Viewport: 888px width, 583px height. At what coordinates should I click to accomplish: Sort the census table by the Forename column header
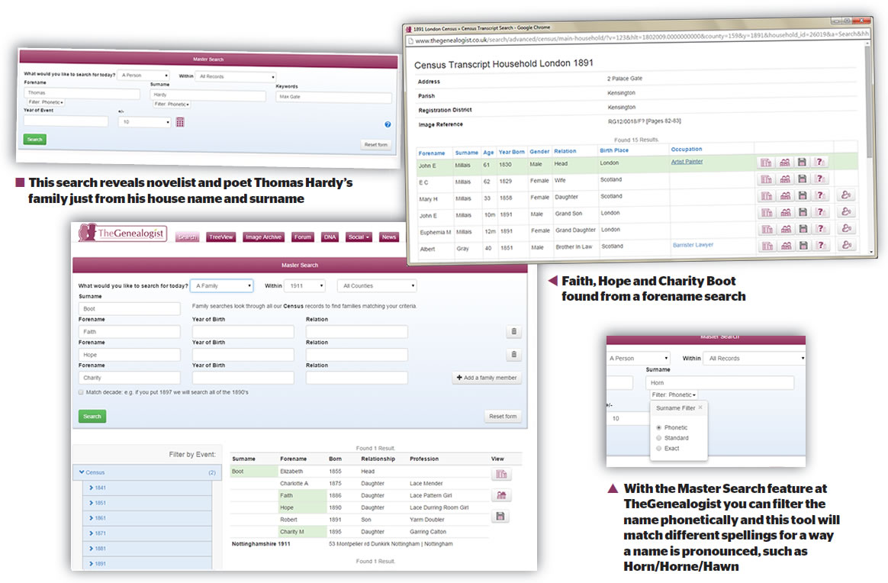[432, 153]
